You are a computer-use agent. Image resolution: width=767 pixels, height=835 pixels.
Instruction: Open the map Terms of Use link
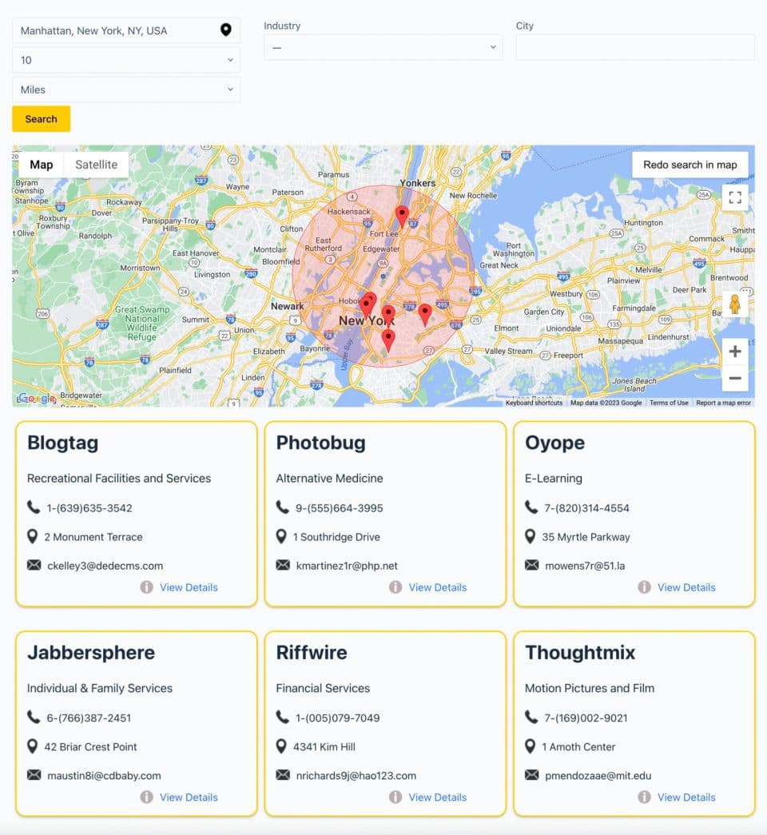point(669,404)
